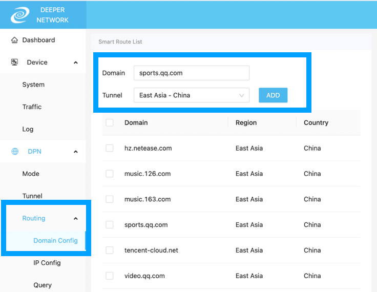The image size is (377, 292).
Task: Check the video.qq.com row checkbox
Action: 110,276
